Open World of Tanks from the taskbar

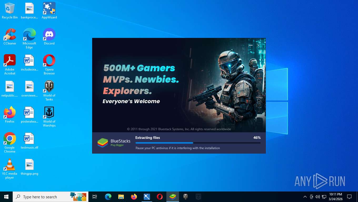click(x=185, y=197)
